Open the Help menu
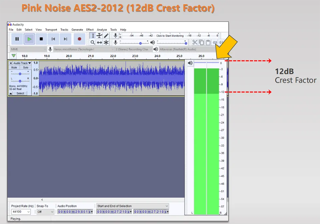This screenshot has width=320, height=224. (123, 30)
